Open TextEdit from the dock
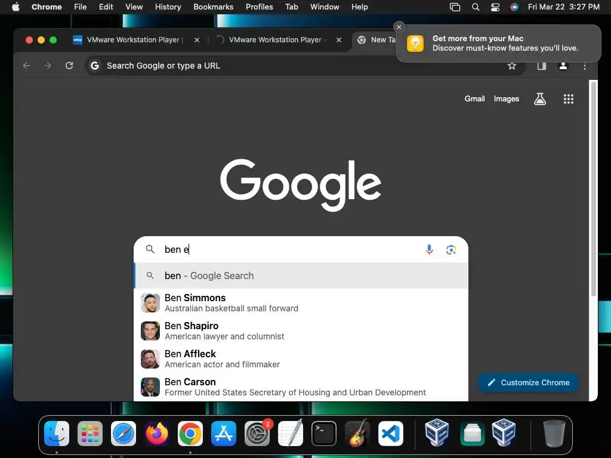The image size is (611, 458). point(291,434)
